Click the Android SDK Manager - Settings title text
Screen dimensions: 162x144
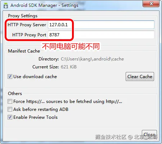pyautogui.click(x=44, y=5)
